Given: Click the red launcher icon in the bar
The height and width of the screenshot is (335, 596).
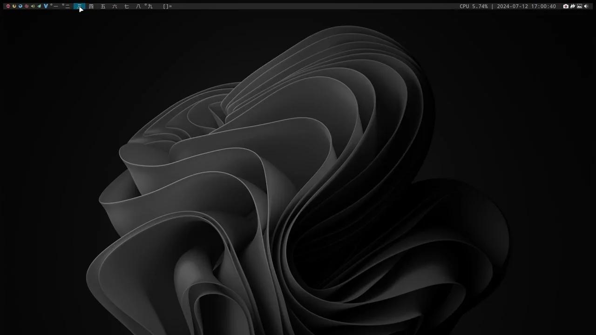Looking at the screenshot, I should [8, 6].
